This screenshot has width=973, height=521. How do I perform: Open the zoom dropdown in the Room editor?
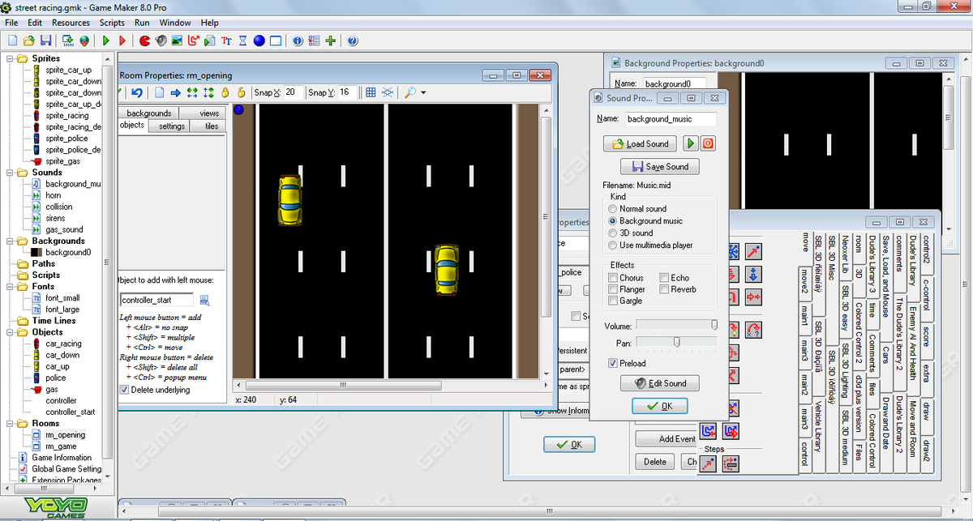click(x=422, y=92)
